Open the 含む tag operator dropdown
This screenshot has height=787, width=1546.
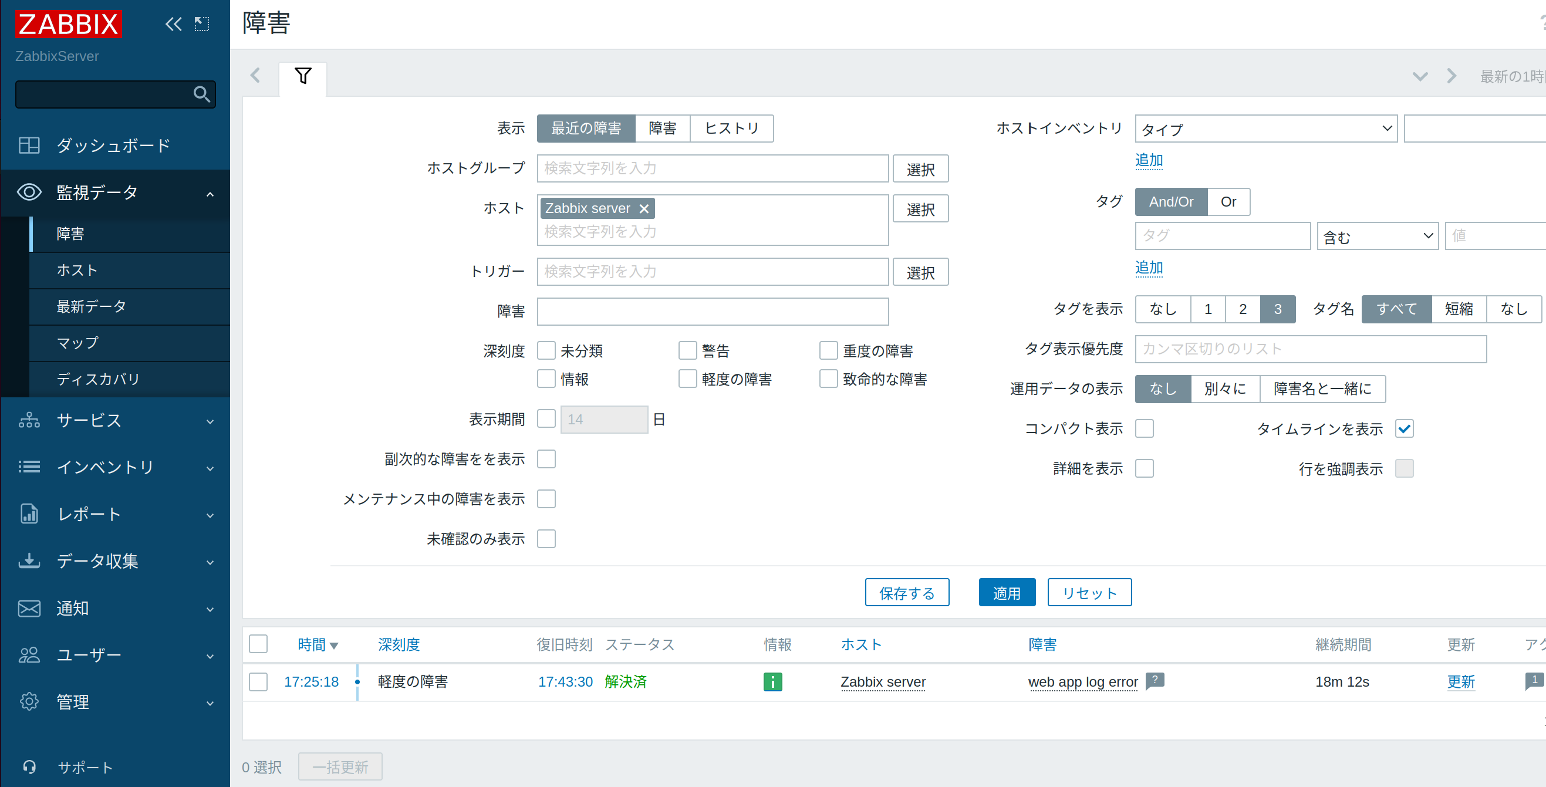pyautogui.click(x=1377, y=236)
